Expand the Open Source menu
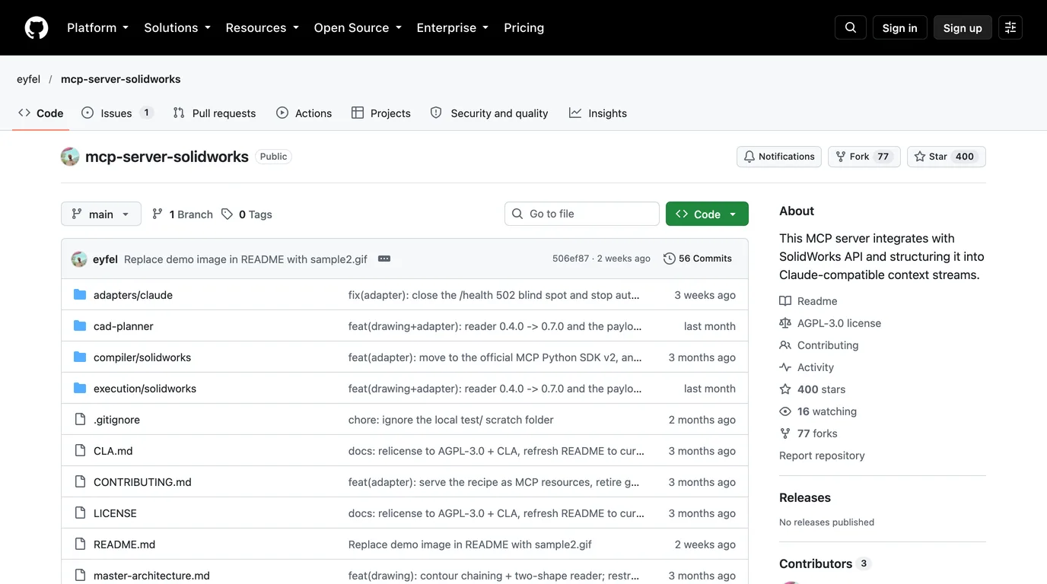Viewport: 1047px width, 584px height. [358, 27]
